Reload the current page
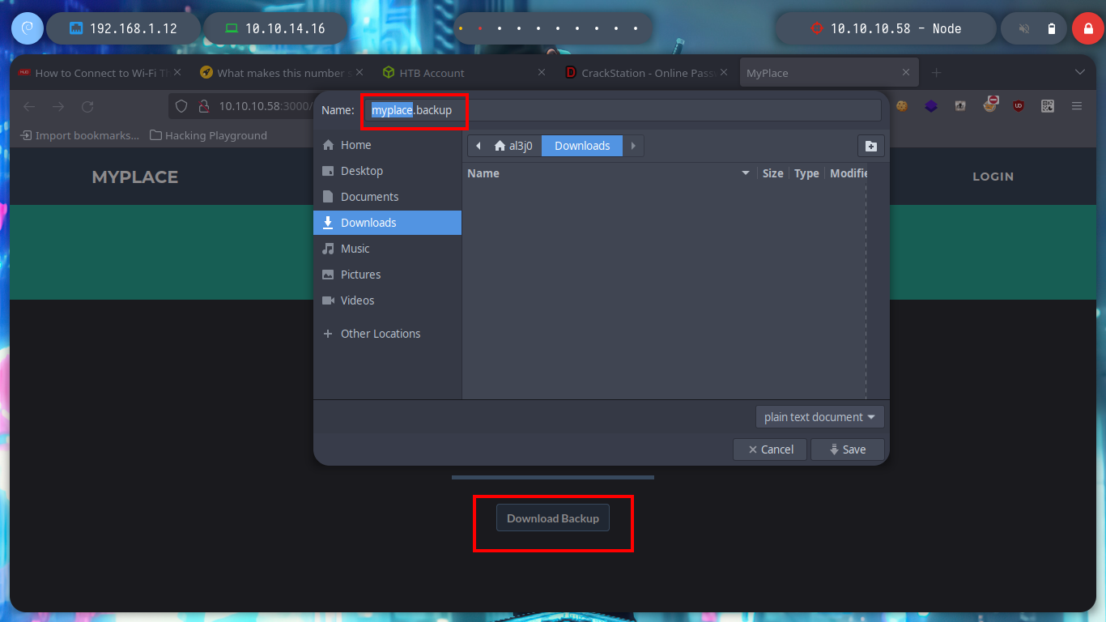The image size is (1106, 622). (87, 106)
